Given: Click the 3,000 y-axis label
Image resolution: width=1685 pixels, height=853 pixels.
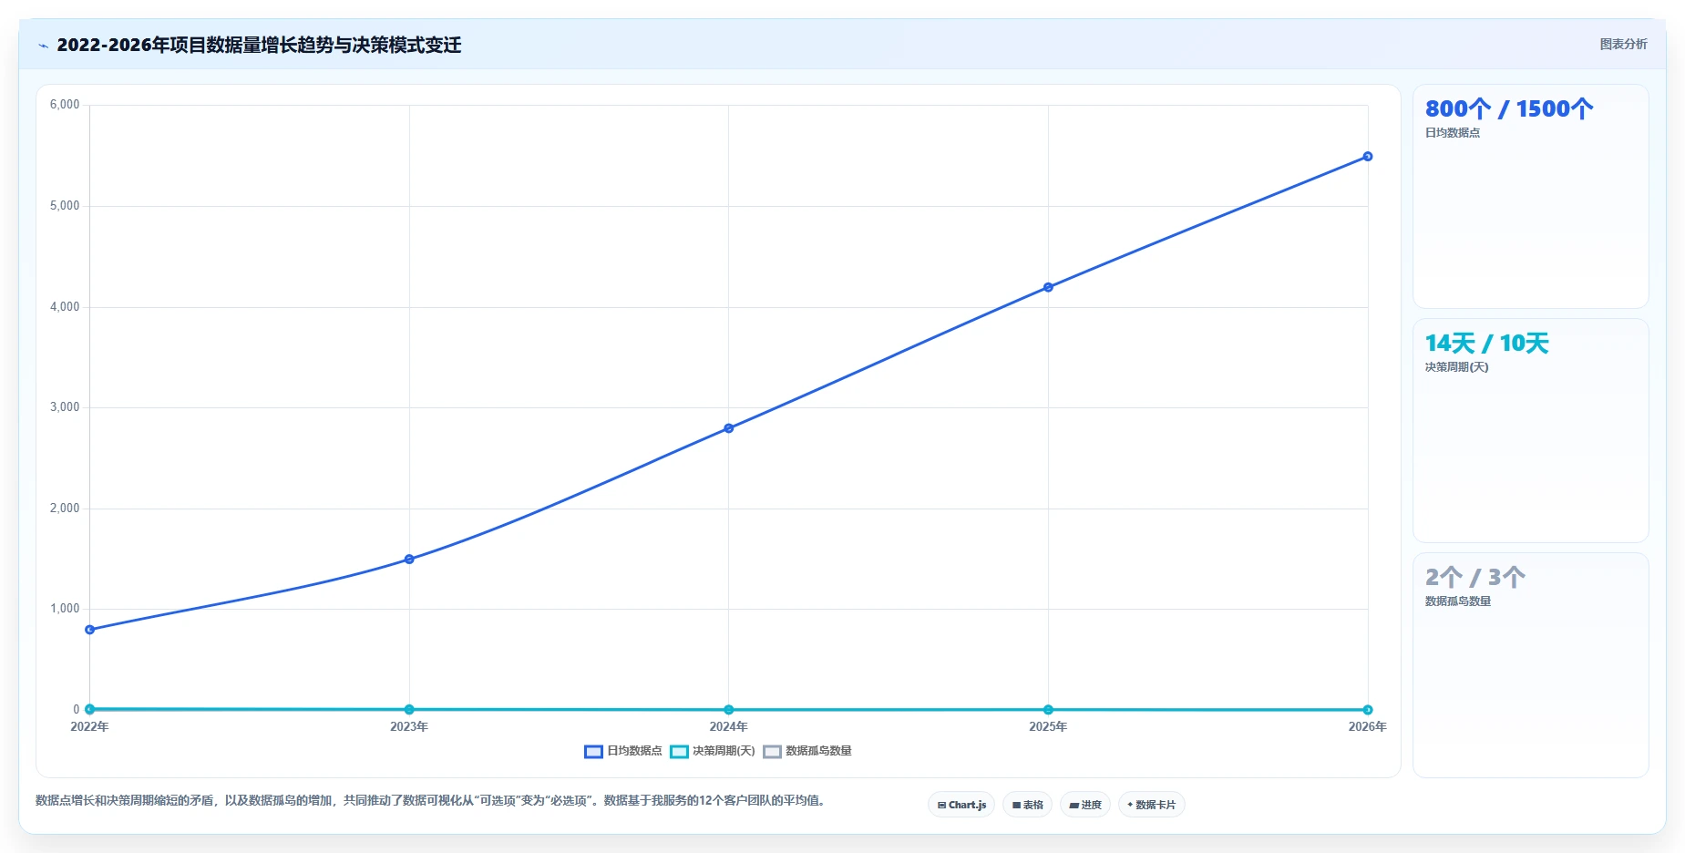Looking at the screenshot, I should coord(65,407).
